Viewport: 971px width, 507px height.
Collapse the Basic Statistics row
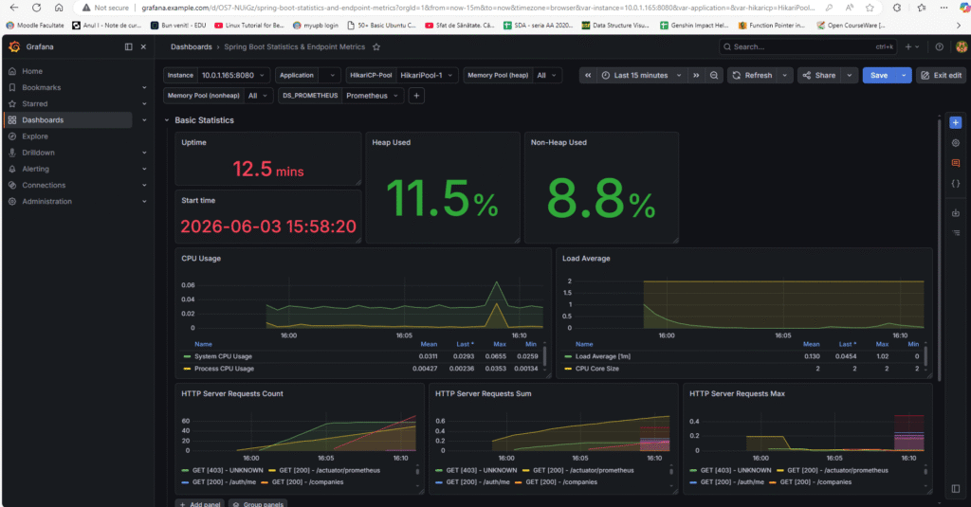tap(167, 120)
